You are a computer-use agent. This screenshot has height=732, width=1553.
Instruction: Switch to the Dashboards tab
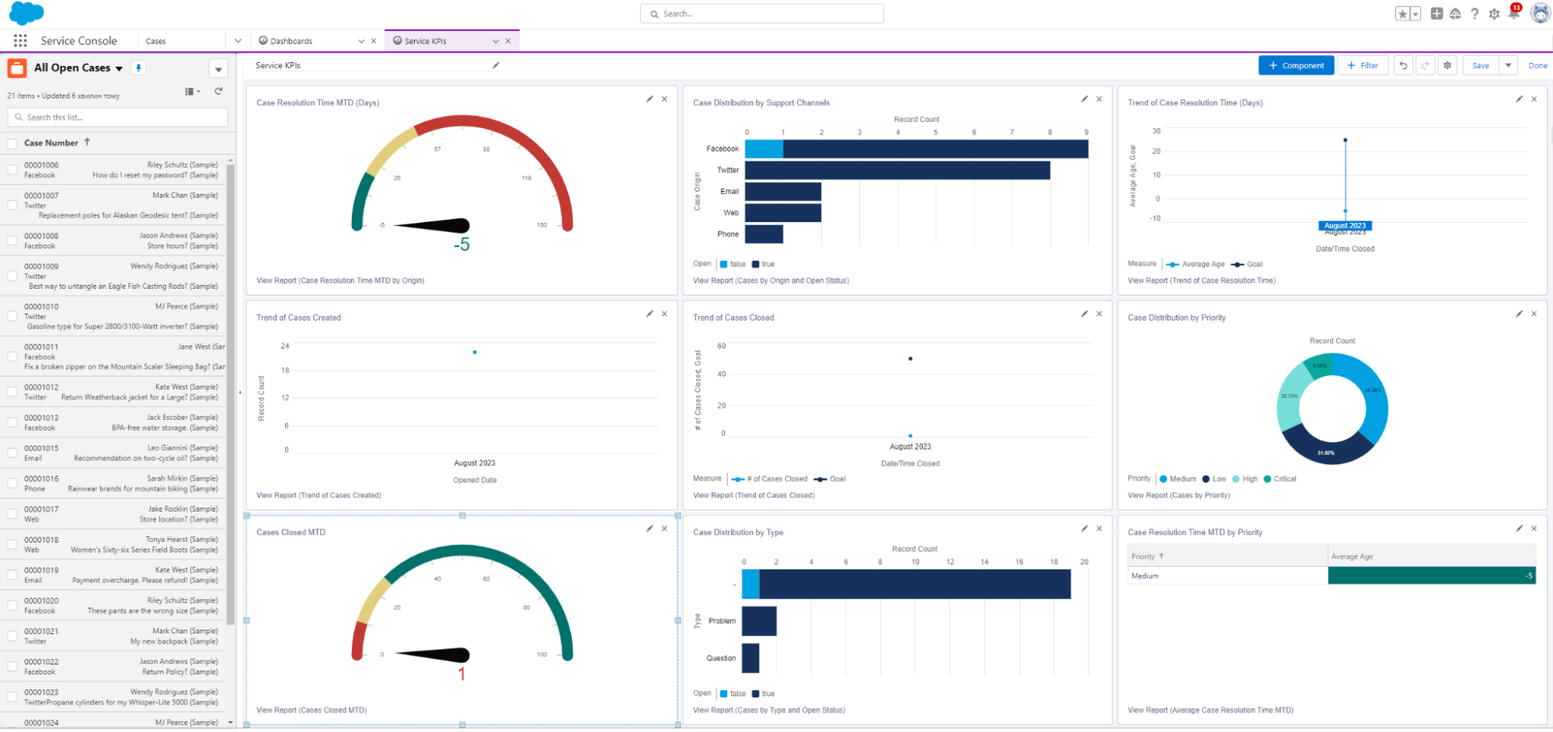pos(292,40)
